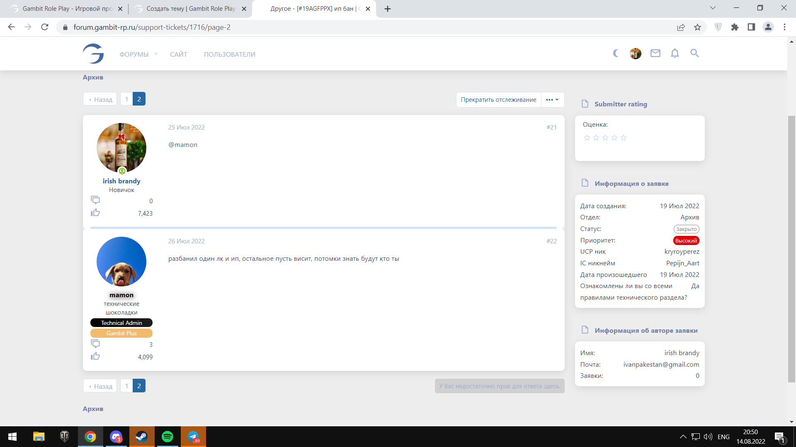The height and width of the screenshot is (447, 796).
Task: Open the Chrome tab search chevron
Action: 713,8
